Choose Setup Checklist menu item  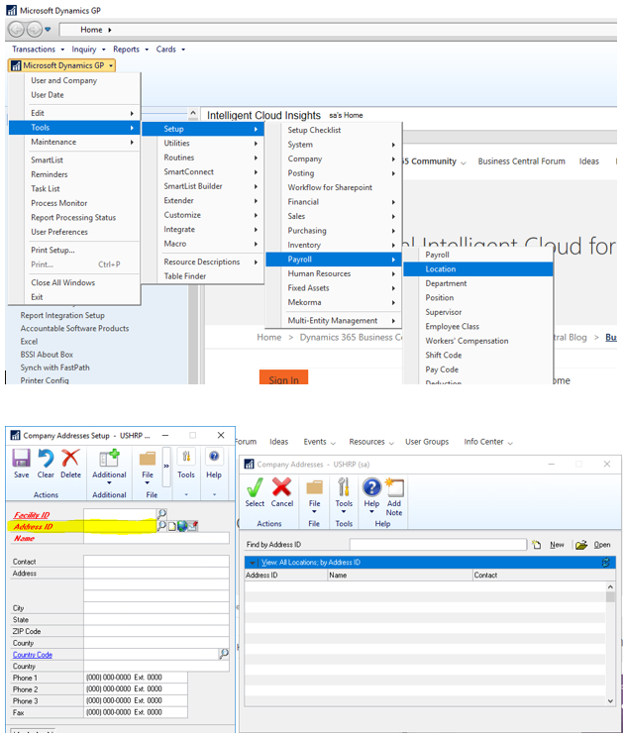pyautogui.click(x=333, y=130)
